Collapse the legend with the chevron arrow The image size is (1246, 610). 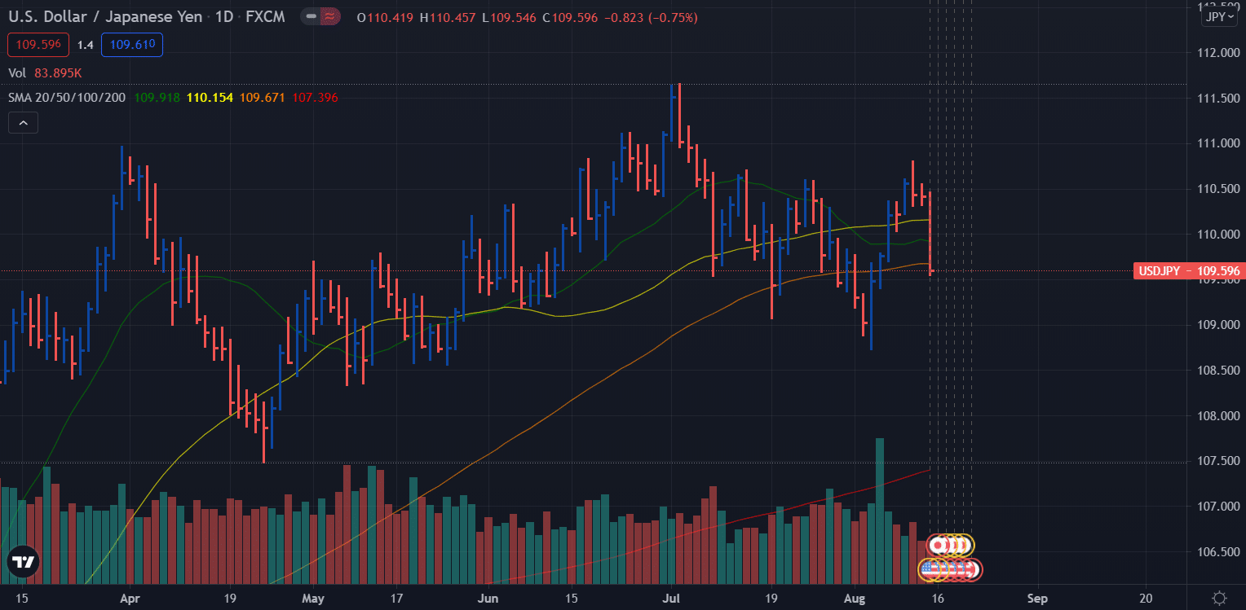tap(23, 122)
